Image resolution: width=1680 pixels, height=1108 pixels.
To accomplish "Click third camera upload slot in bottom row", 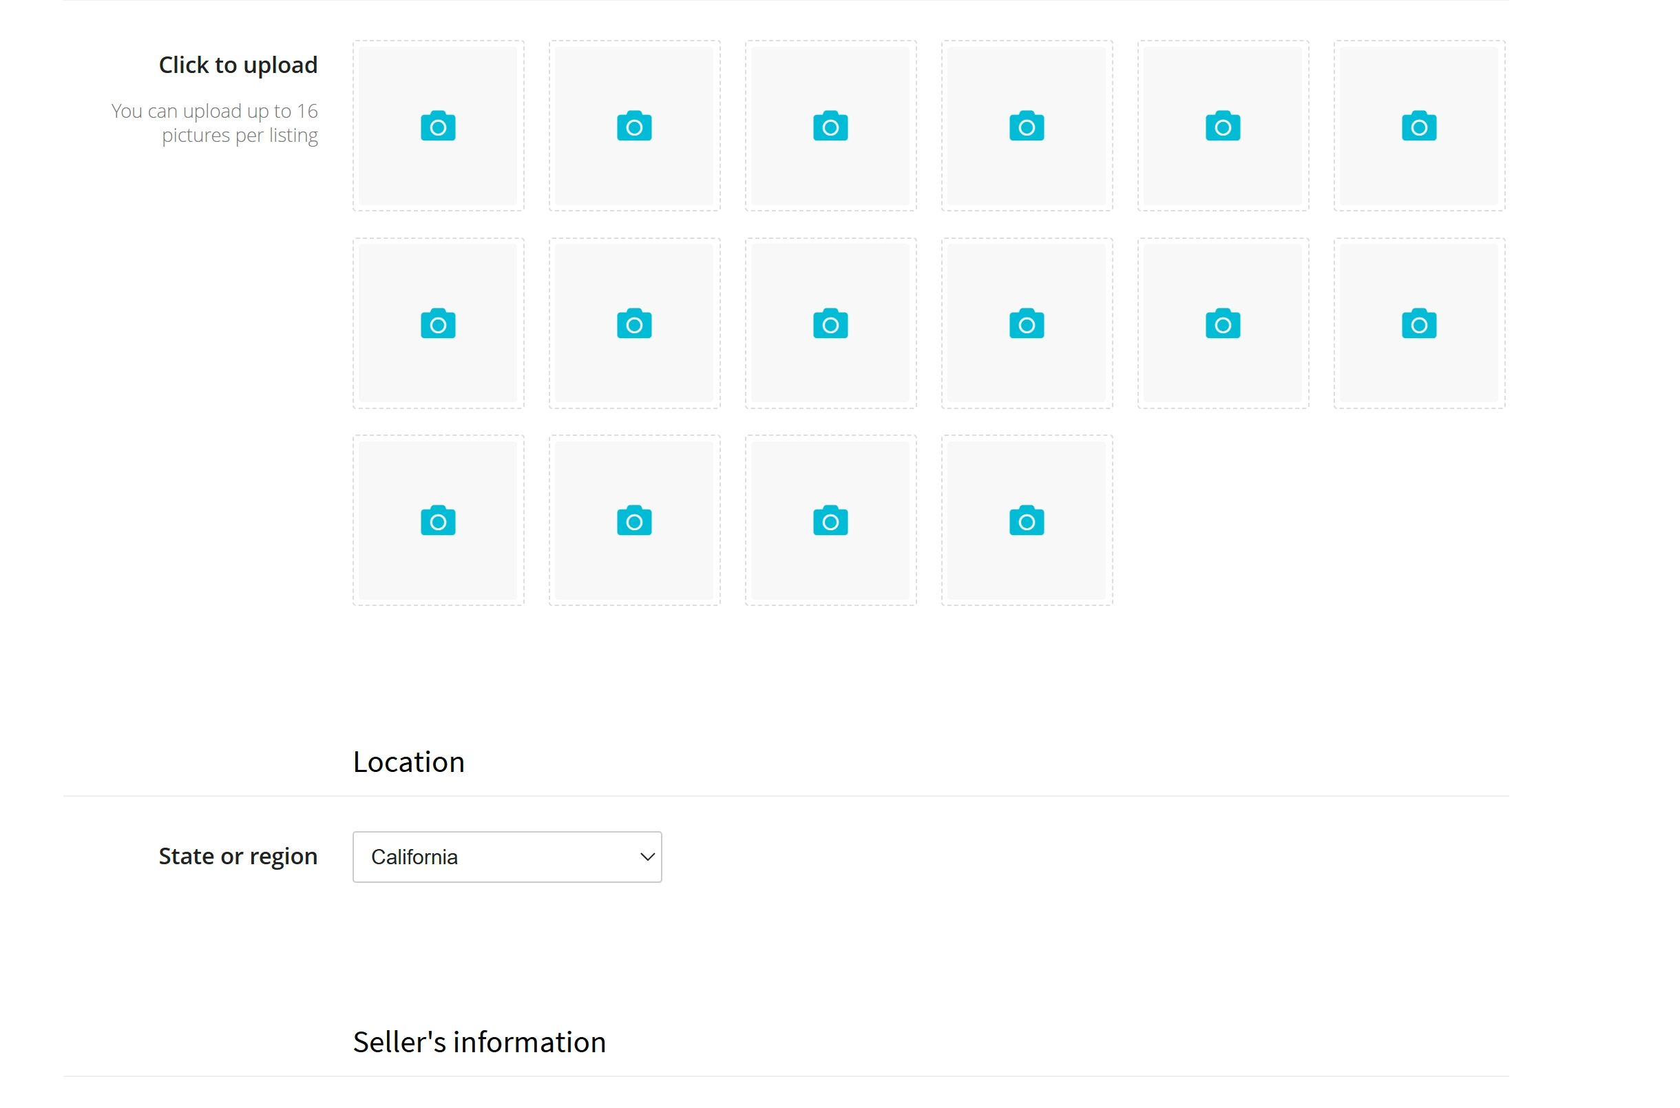I will coord(831,521).
